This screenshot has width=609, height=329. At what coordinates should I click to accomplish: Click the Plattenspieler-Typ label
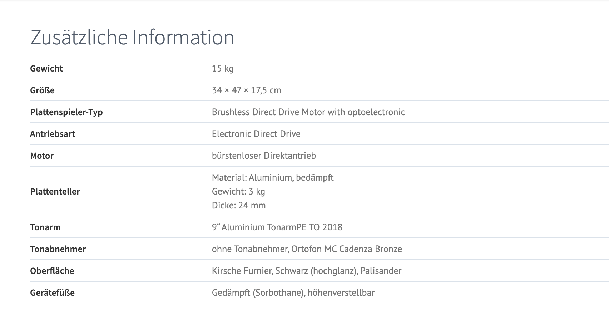pos(66,112)
